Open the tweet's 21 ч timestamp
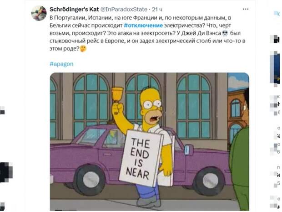 pos(157,10)
